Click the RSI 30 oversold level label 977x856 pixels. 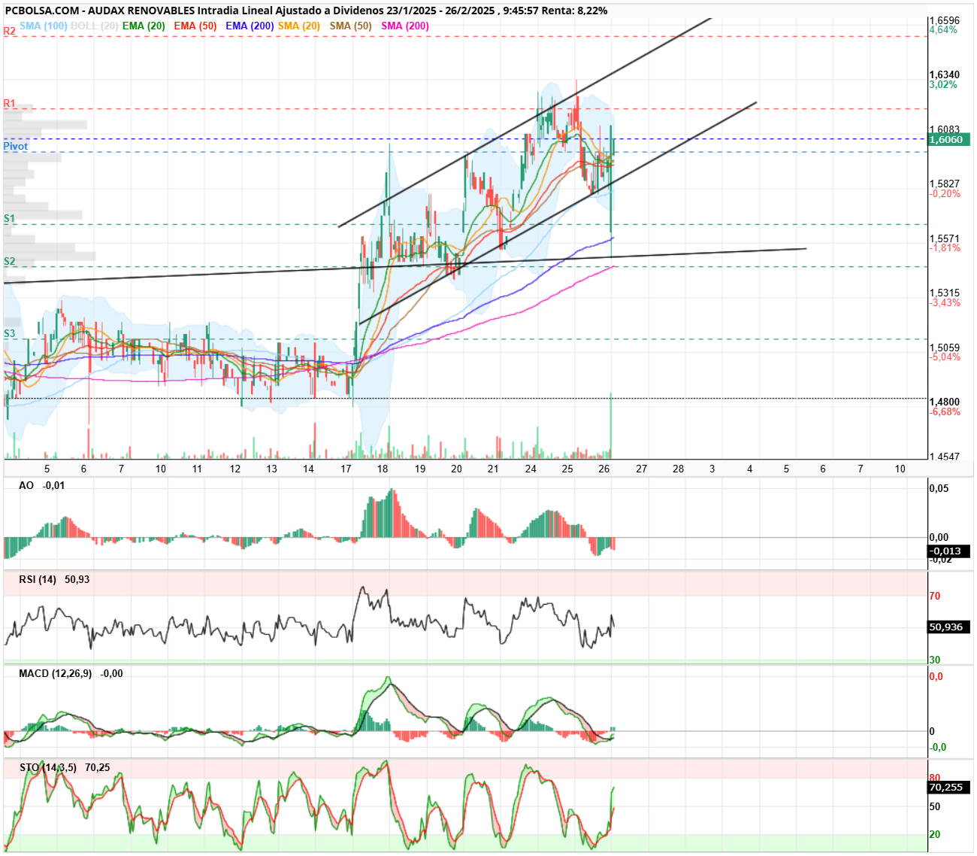pyautogui.click(x=935, y=660)
